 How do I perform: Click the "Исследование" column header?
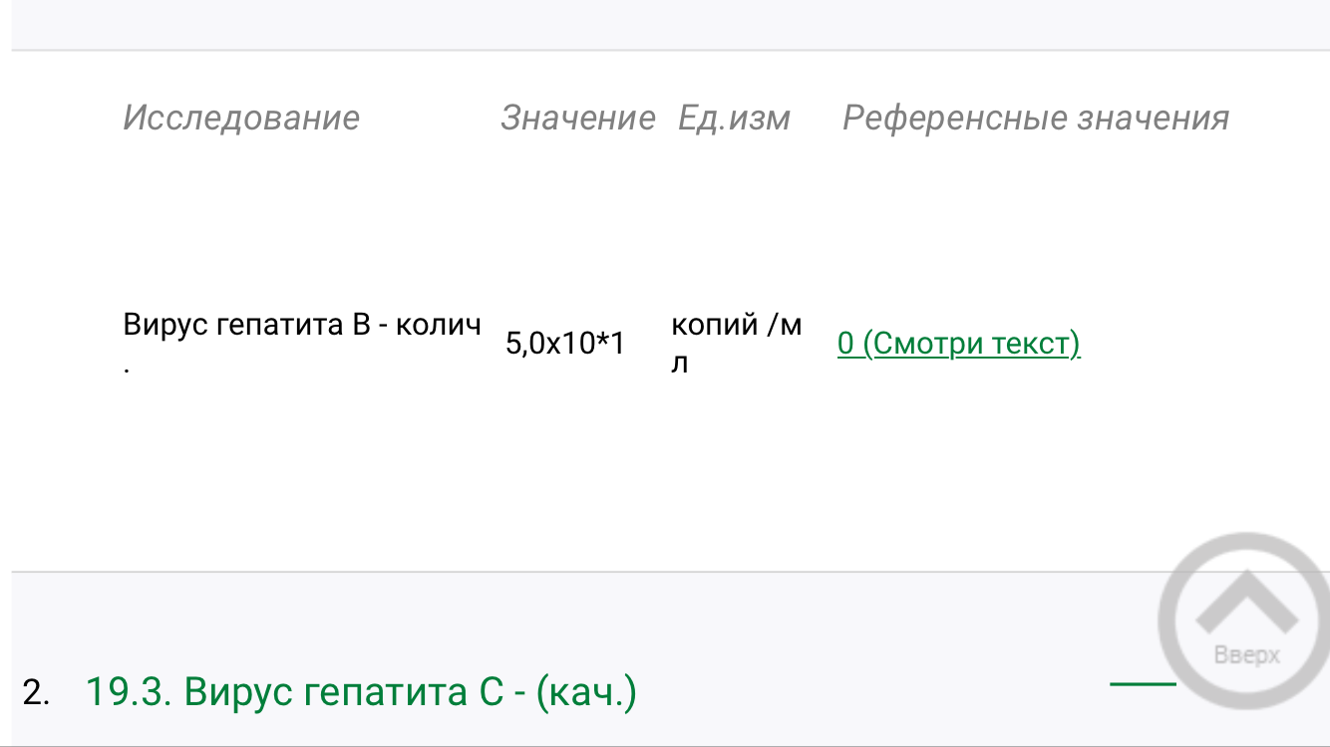[241, 119]
